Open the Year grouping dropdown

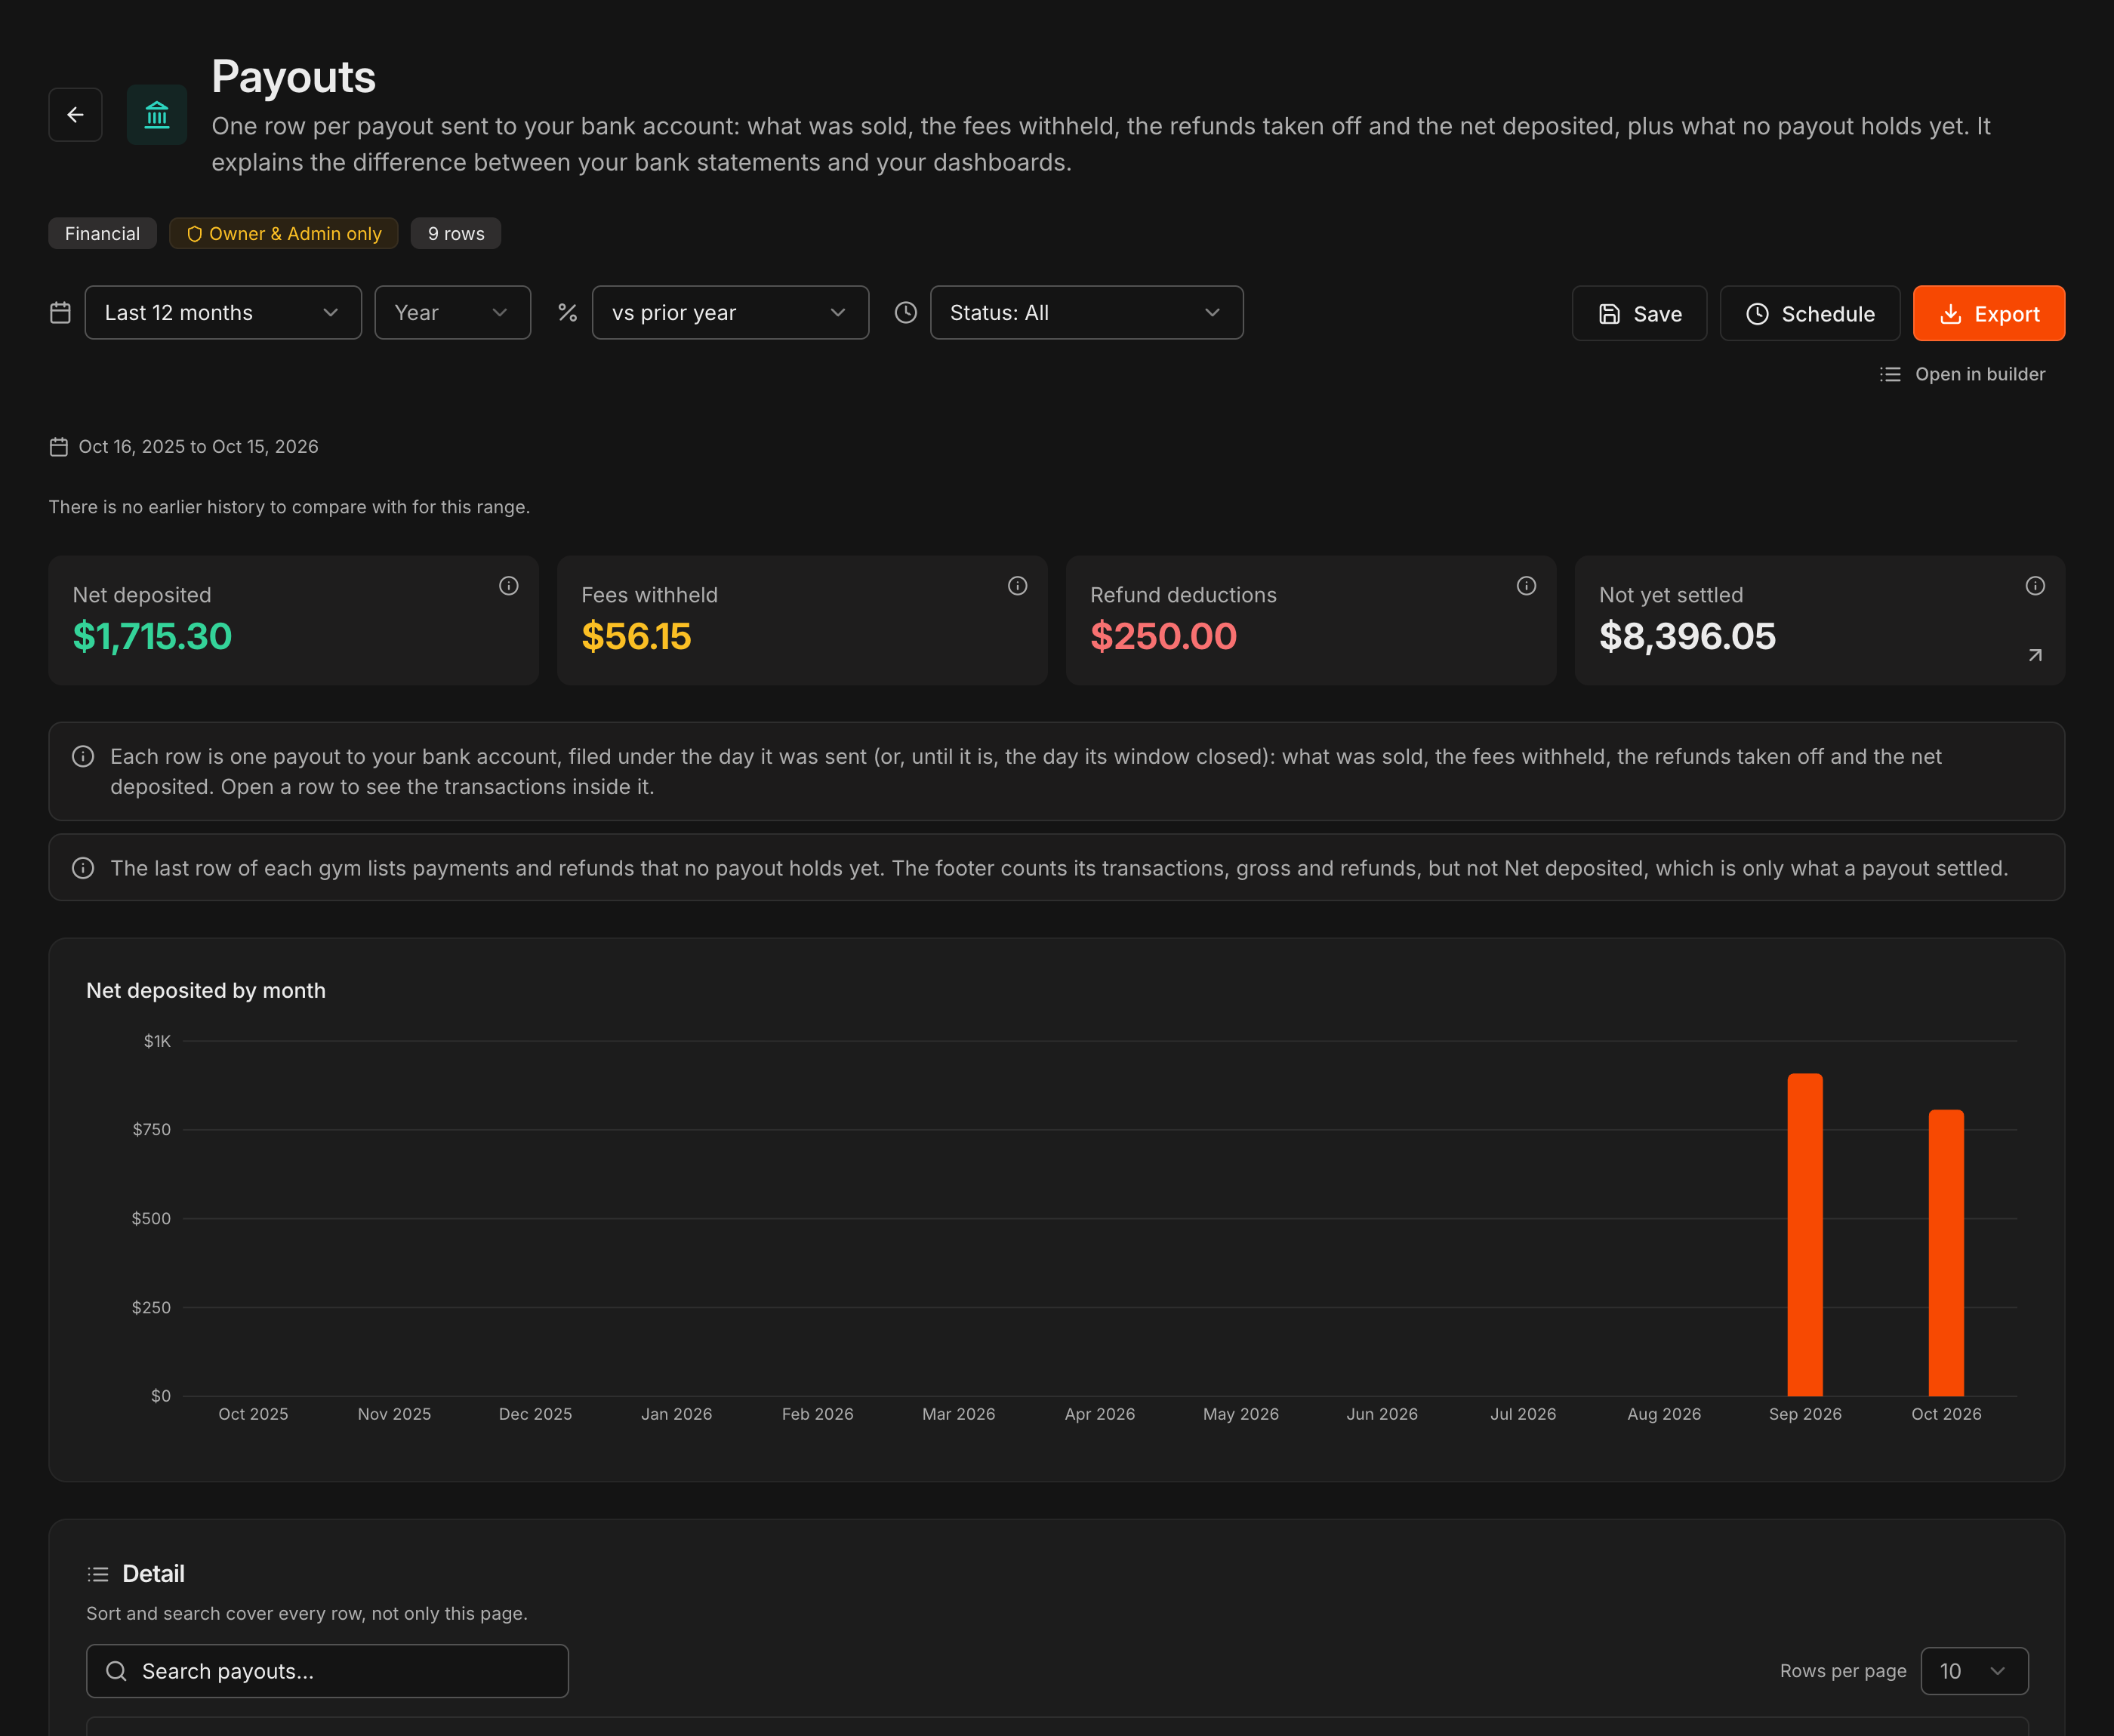tap(452, 313)
